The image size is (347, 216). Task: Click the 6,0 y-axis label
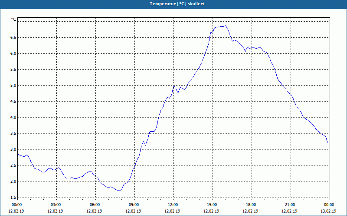[13, 54]
